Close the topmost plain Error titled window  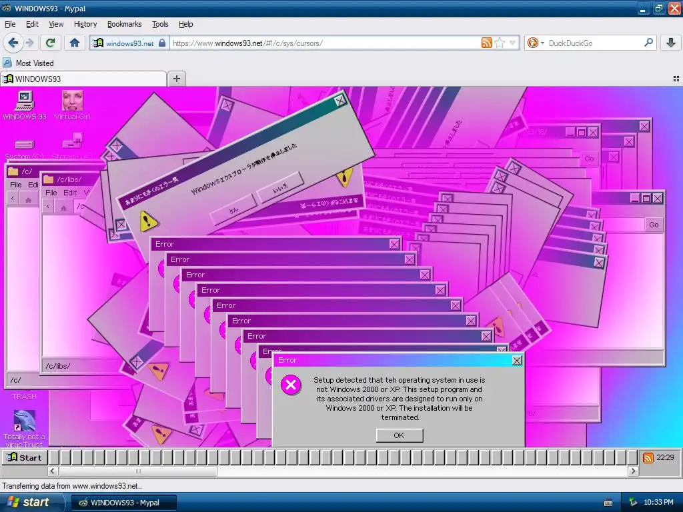[x=394, y=244]
